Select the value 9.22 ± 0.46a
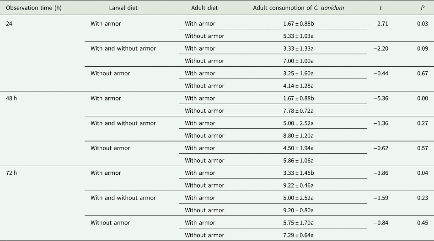Screen dimensions: 434x241 click(x=298, y=185)
